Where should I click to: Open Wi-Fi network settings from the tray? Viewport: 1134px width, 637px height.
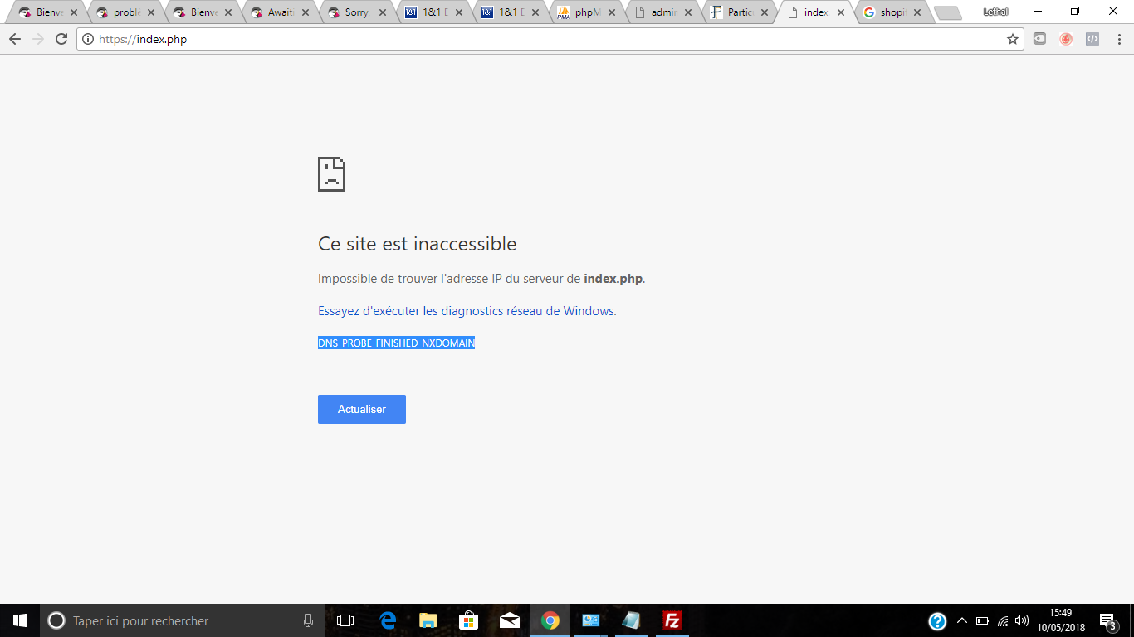pos(1003,620)
